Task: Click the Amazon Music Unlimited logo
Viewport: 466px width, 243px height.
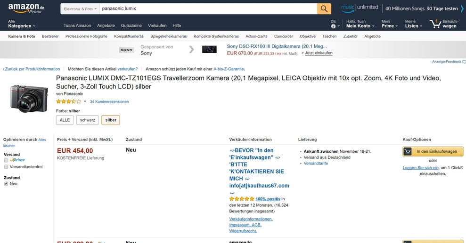Action: click(360, 8)
